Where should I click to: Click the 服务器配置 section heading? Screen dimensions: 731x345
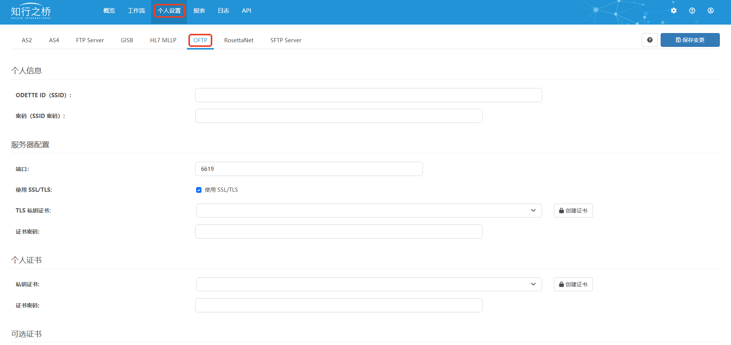coord(30,145)
